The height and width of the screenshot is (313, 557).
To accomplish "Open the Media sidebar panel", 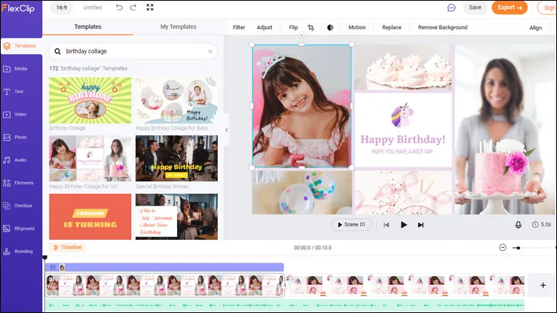I will coord(16,69).
